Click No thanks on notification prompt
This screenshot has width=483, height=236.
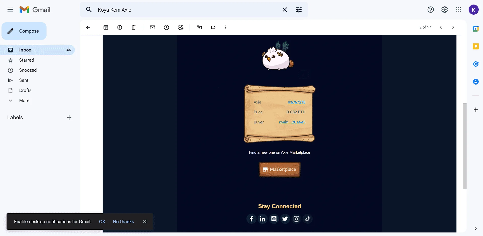(x=123, y=222)
